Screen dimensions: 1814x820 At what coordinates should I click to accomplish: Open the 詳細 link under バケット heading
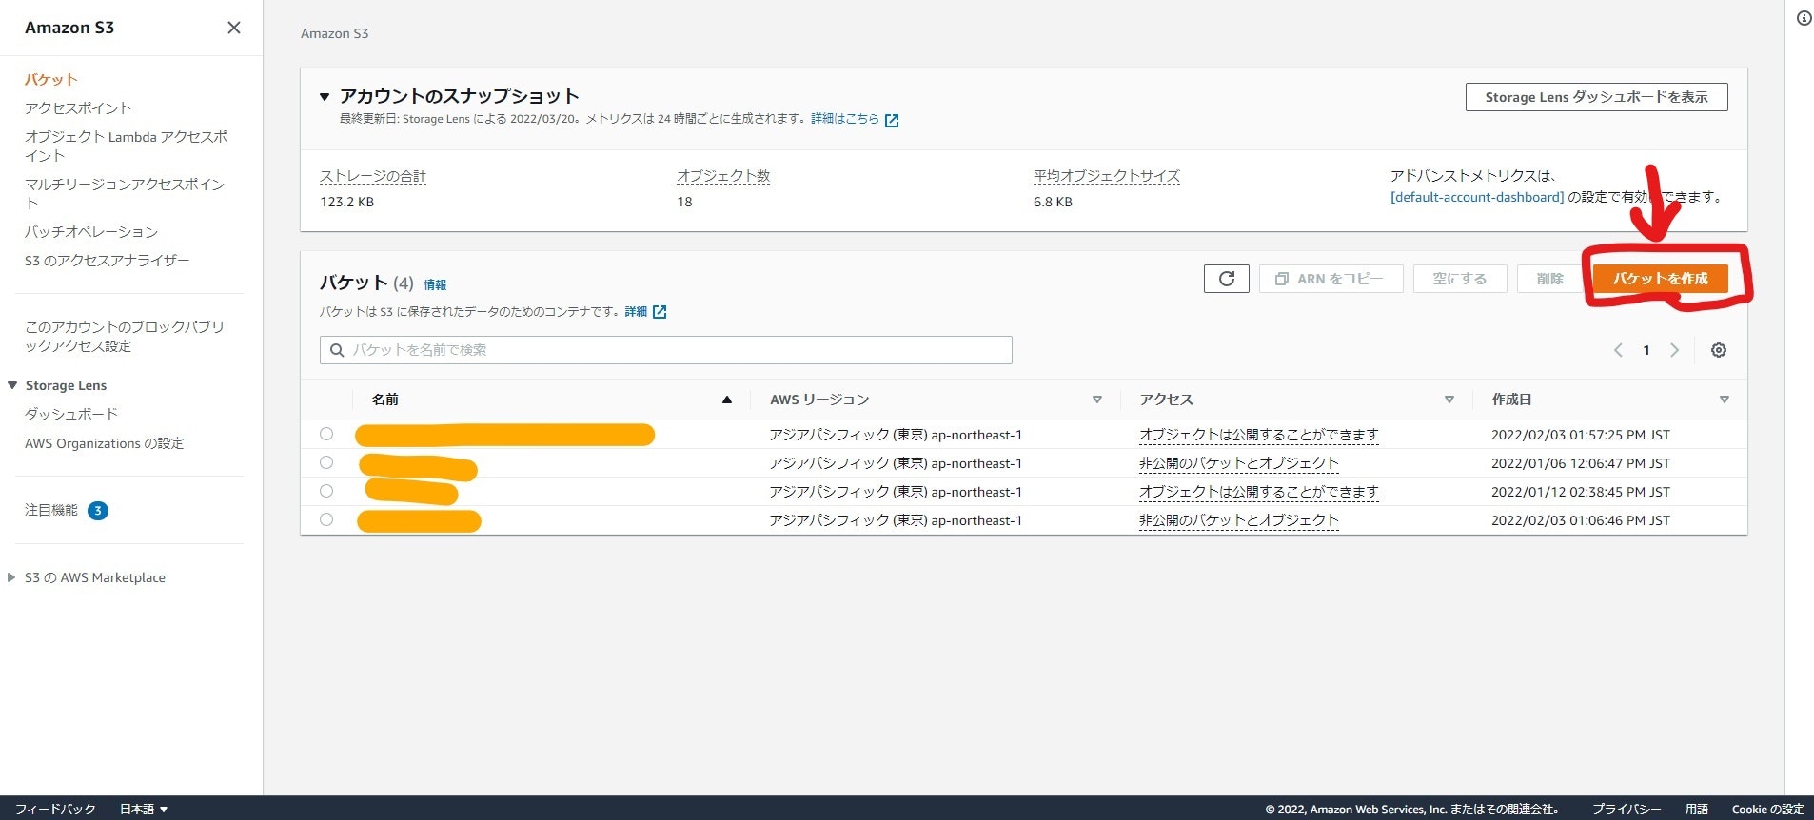636,312
